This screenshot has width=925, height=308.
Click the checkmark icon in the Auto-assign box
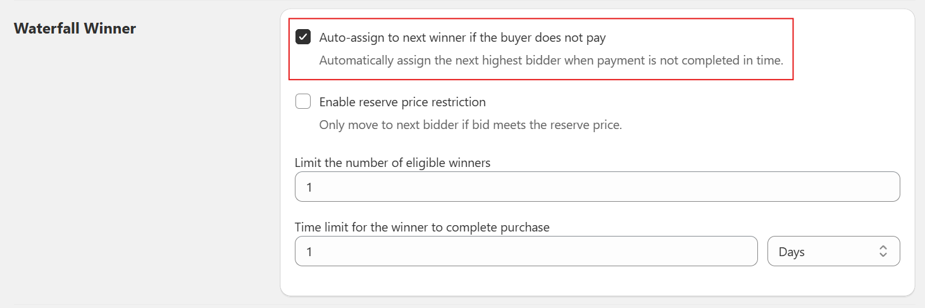tap(303, 37)
